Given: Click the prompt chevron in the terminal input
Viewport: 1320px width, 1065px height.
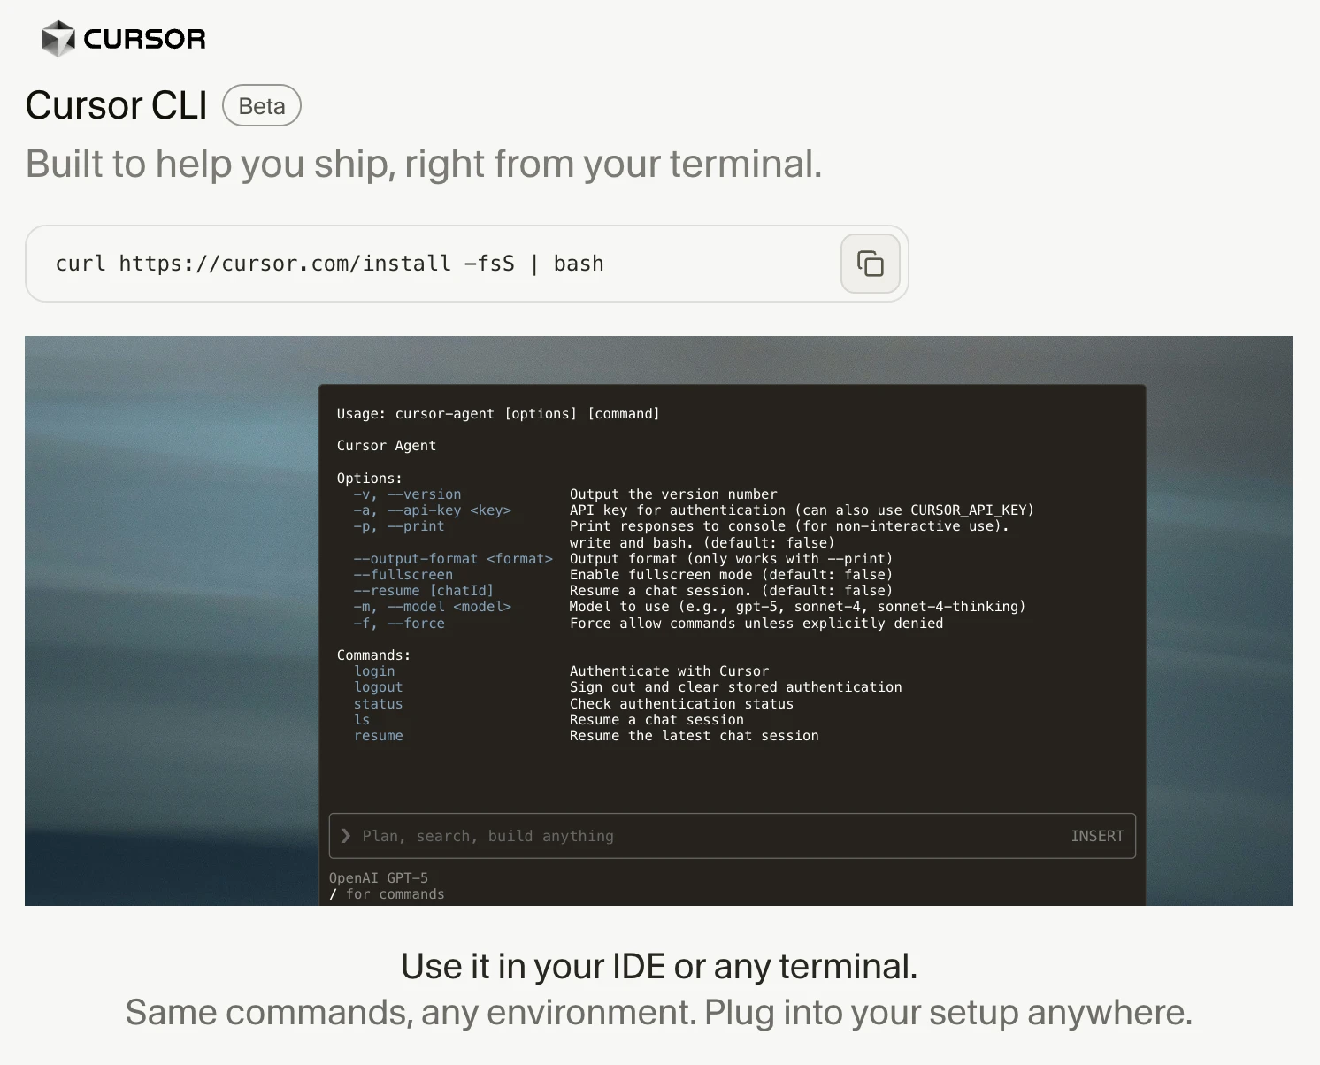Looking at the screenshot, I should [x=346, y=836].
